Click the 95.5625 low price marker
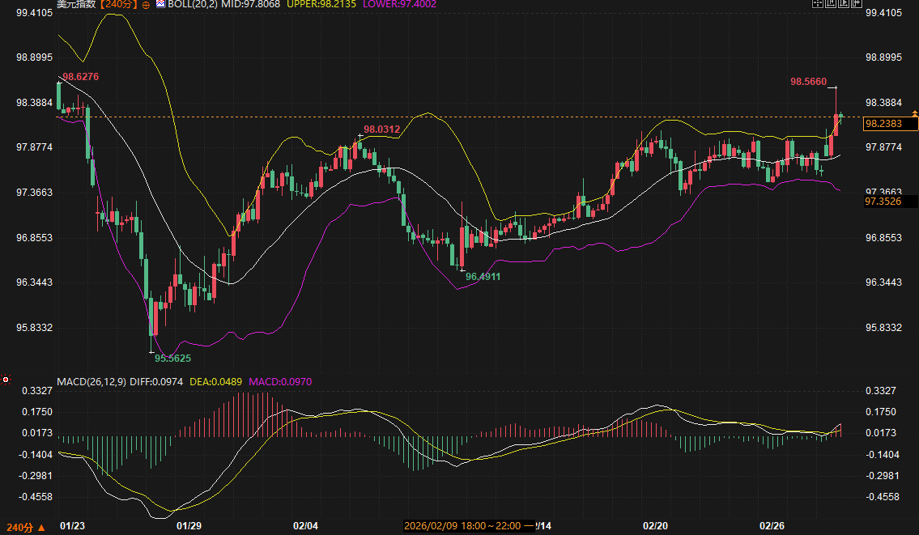The height and width of the screenshot is (535, 919). tap(173, 358)
